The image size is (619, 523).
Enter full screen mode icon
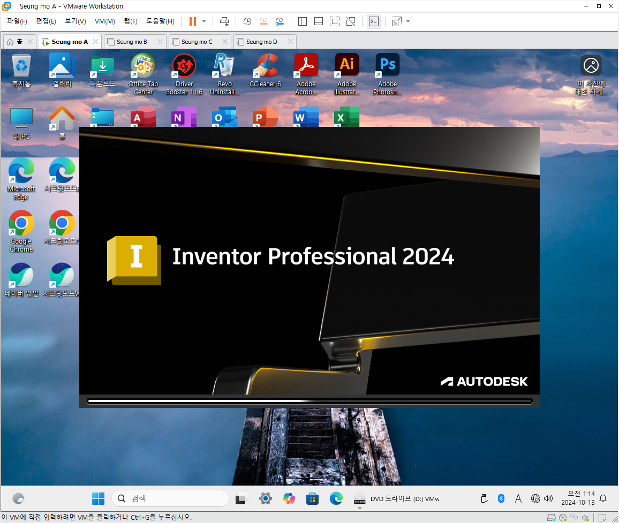pyautogui.click(x=334, y=22)
